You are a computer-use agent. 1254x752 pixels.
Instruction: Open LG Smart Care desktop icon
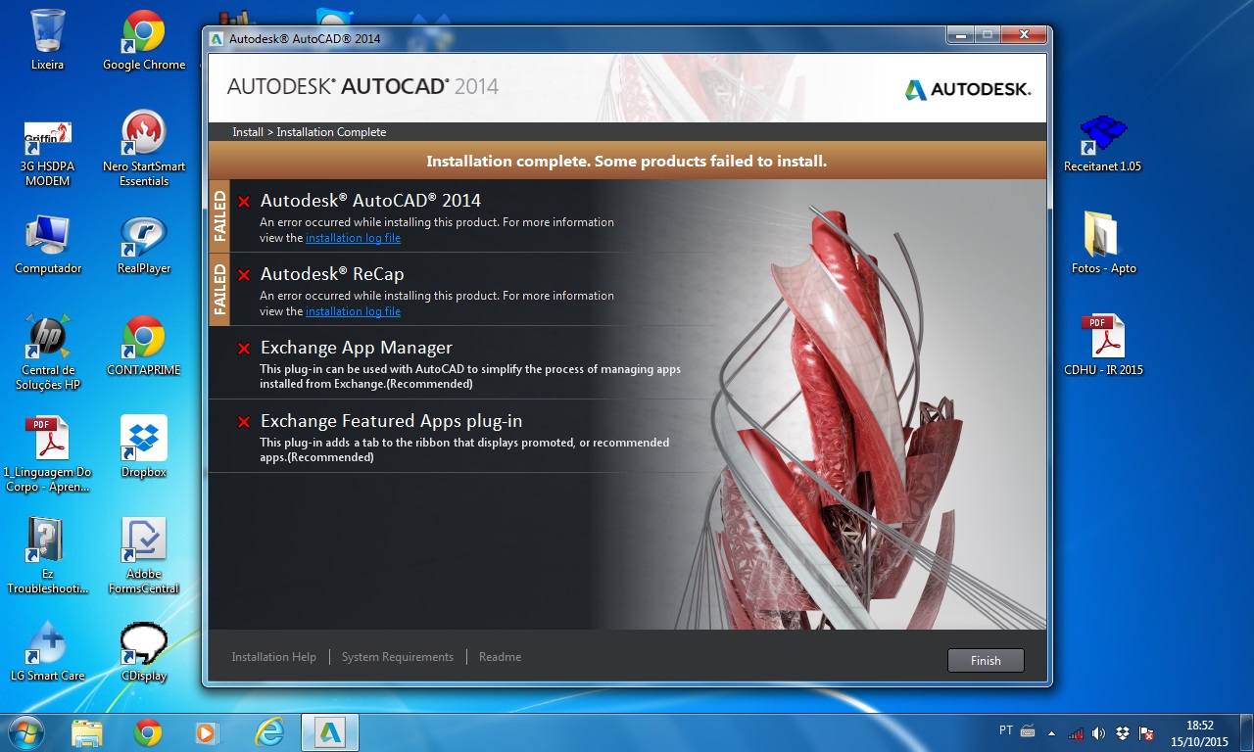click(48, 652)
